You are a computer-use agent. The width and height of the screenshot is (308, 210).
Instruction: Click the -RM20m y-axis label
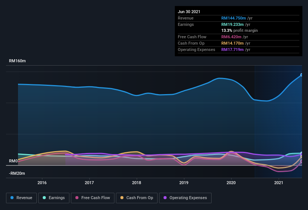click(x=17, y=173)
